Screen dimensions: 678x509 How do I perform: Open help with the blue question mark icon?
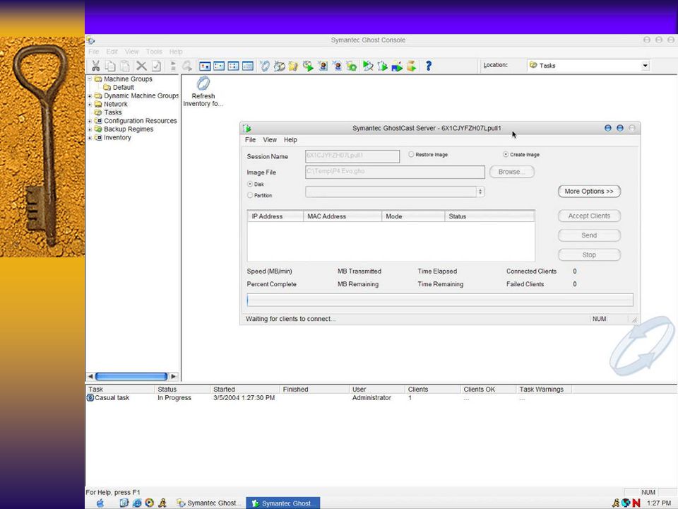click(428, 66)
